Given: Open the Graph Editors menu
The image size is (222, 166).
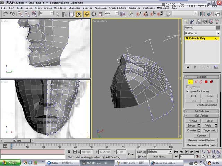Looking at the screenshot, I should [118, 8].
